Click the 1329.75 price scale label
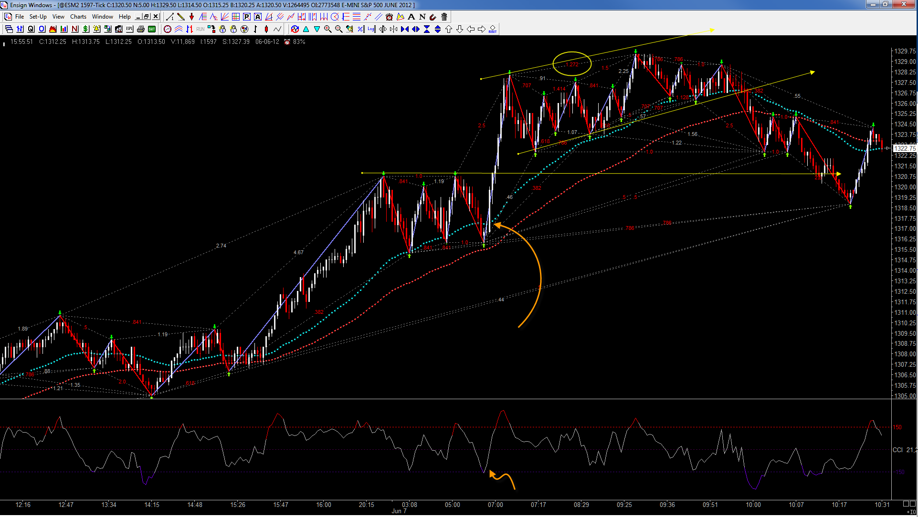918x517 pixels. point(905,51)
